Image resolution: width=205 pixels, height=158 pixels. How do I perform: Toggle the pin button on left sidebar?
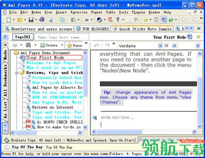point(5,45)
